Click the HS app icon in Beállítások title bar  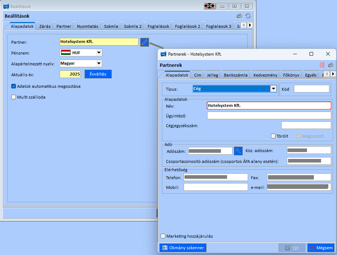pos(6,7)
